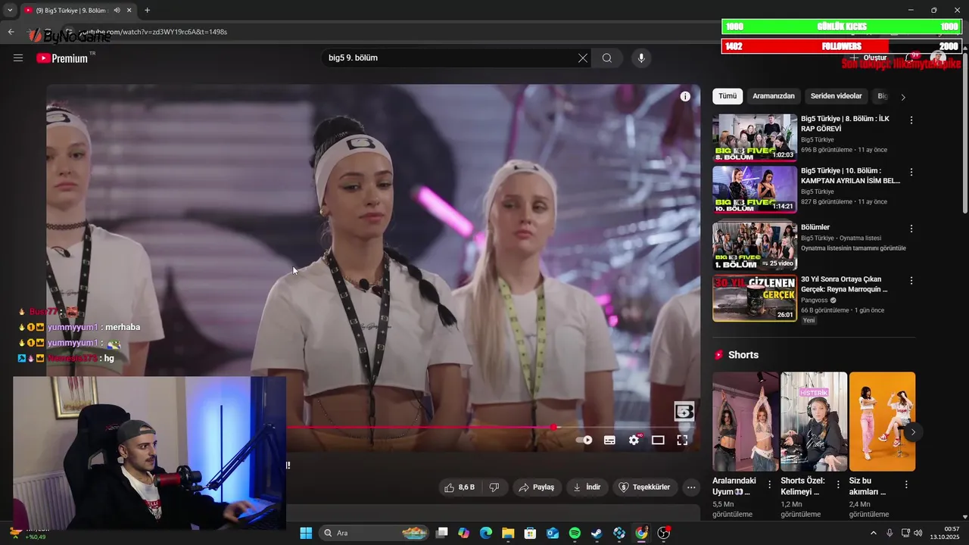
Task: Click the taskbar Ara search box
Action: 375,533
